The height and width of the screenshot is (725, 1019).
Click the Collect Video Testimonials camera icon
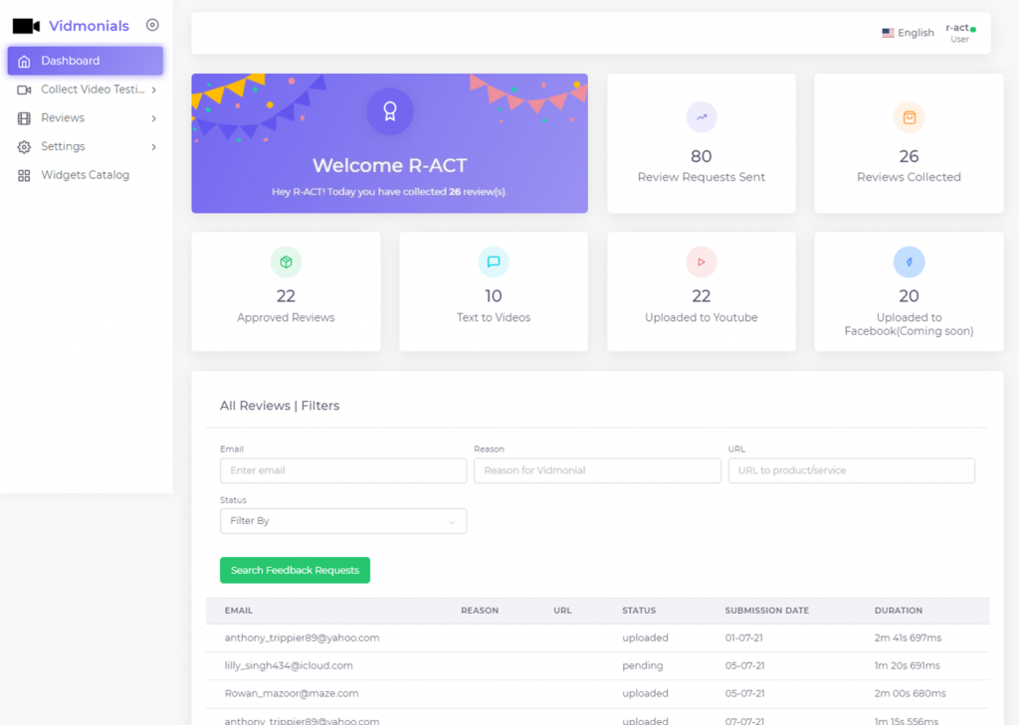tap(24, 90)
